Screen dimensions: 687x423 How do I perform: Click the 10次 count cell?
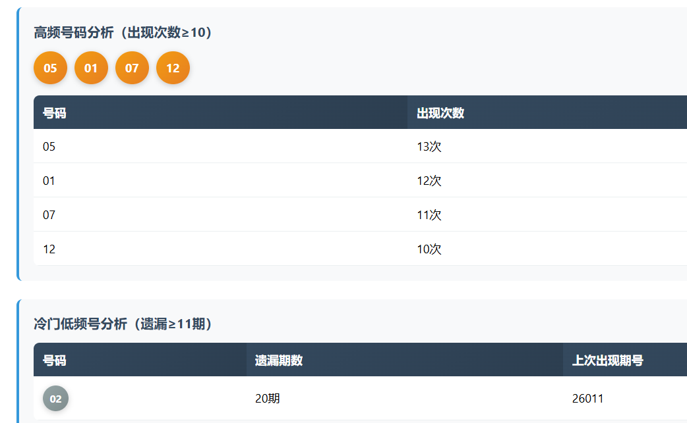coord(429,249)
